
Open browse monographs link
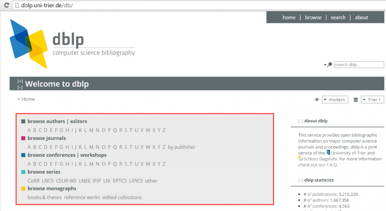[52, 188]
